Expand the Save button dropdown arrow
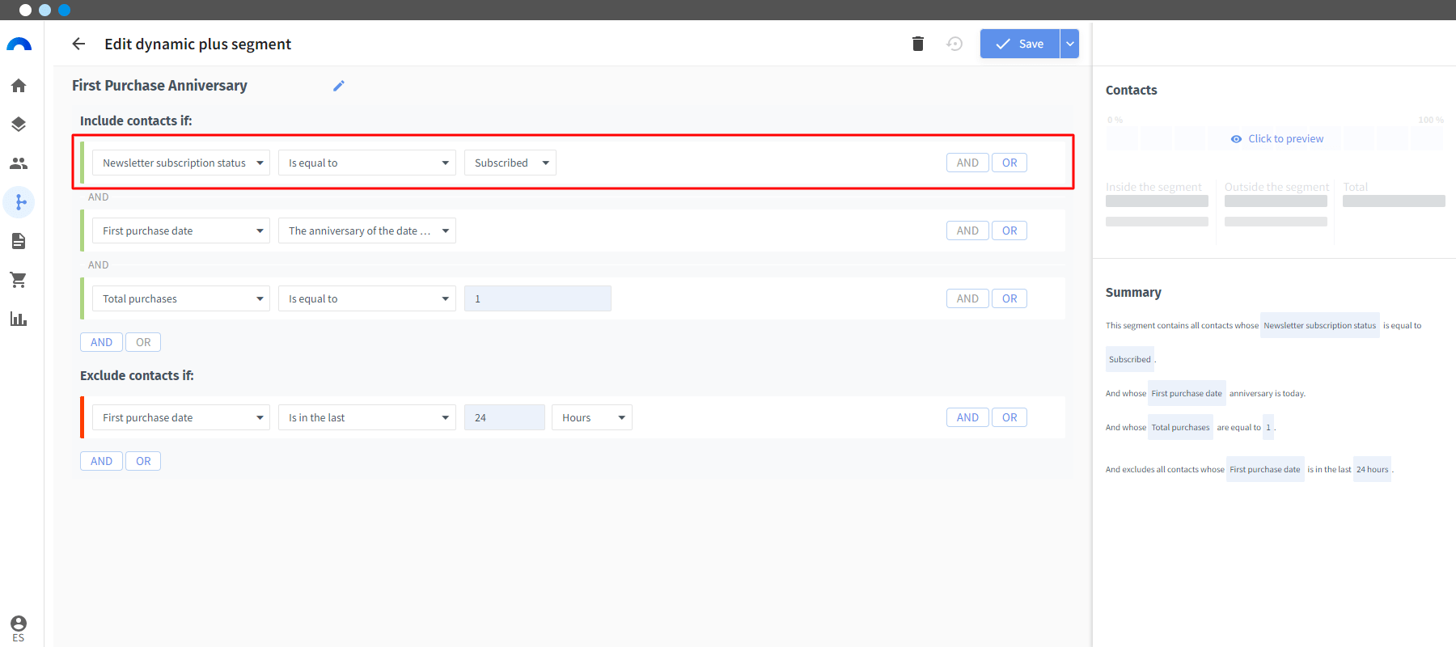The height and width of the screenshot is (647, 1456). [x=1069, y=44]
